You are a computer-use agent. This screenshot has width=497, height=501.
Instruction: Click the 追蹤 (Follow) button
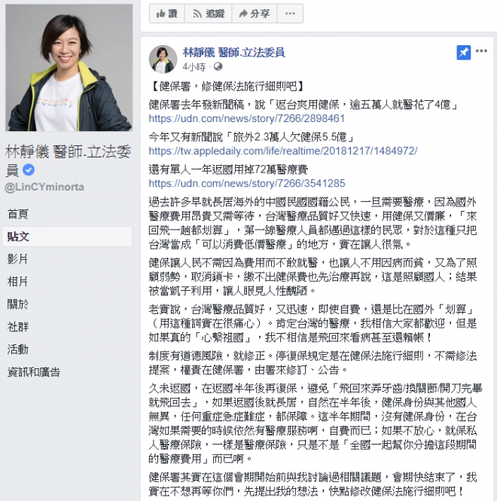[209, 14]
